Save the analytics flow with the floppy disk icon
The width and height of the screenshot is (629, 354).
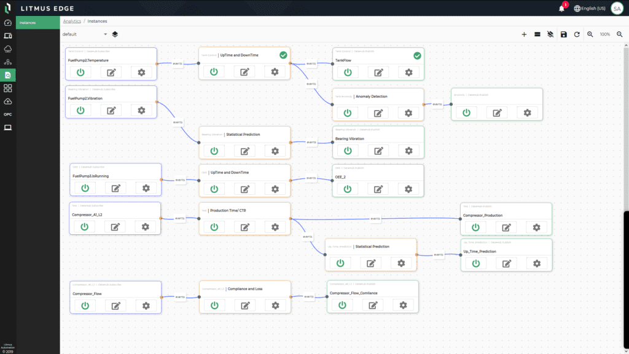563,34
